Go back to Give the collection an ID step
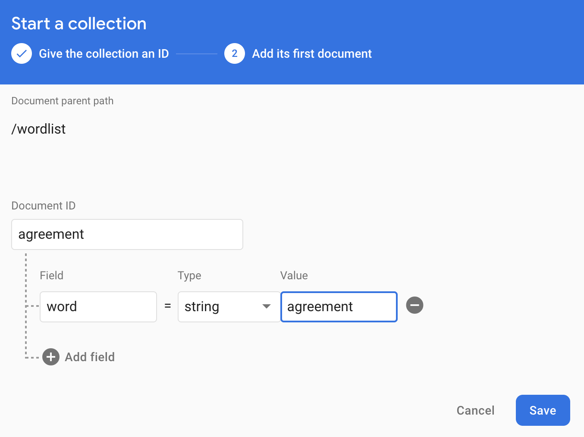The image size is (584, 437). [x=104, y=54]
